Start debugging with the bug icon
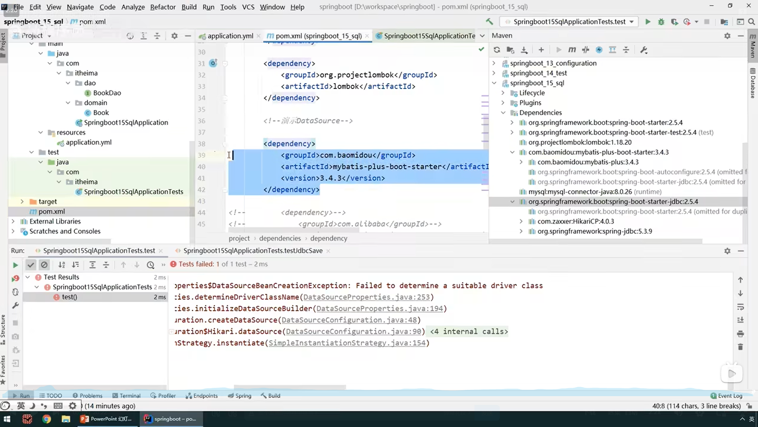The image size is (758, 427). [x=661, y=22]
